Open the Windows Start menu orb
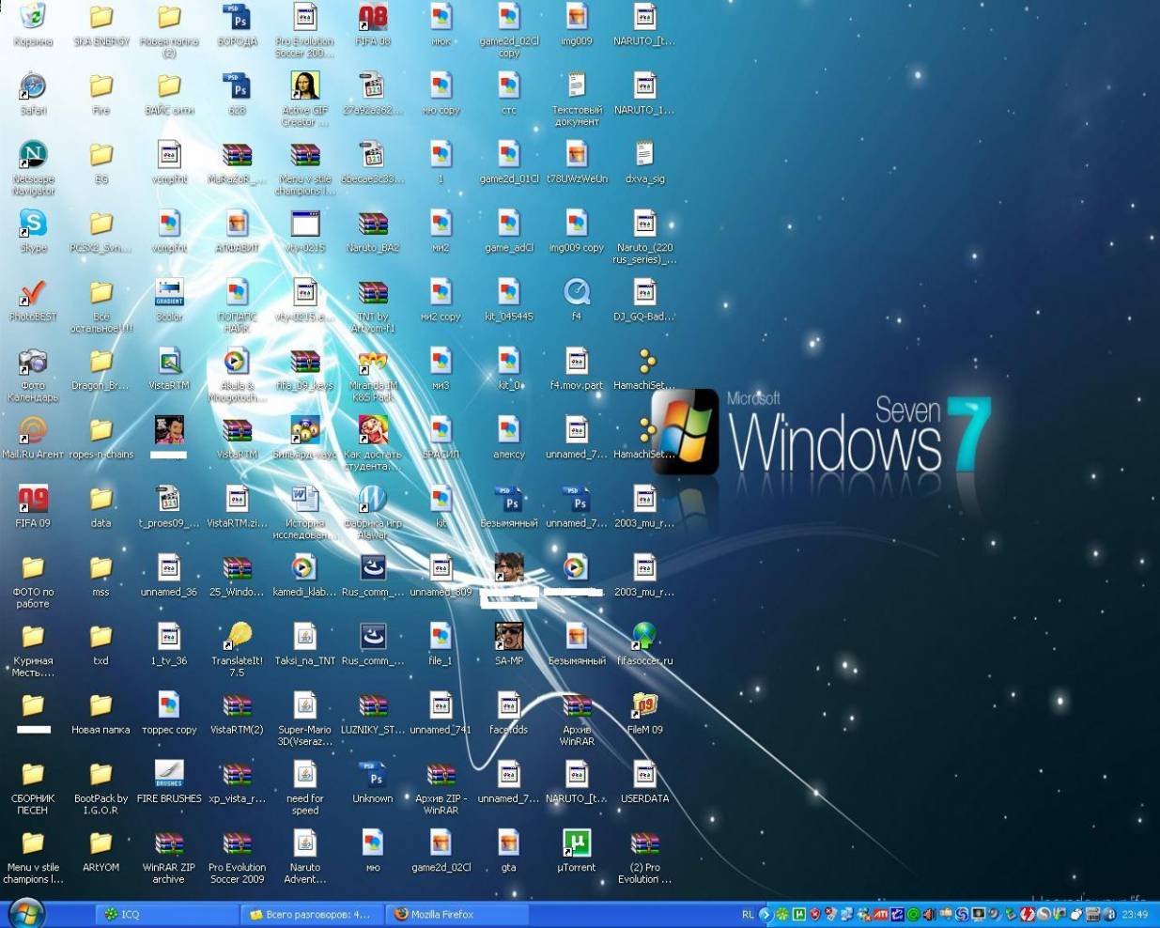This screenshot has height=928, width=1160. (25, 913)
